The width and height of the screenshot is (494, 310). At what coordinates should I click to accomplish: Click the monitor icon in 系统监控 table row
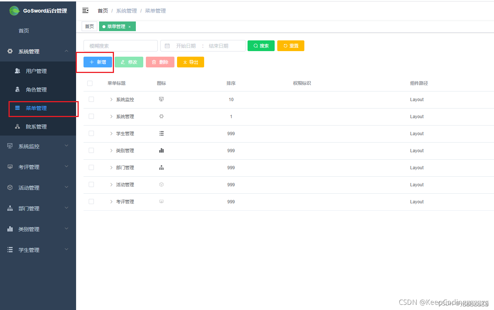tap(161, 99)
